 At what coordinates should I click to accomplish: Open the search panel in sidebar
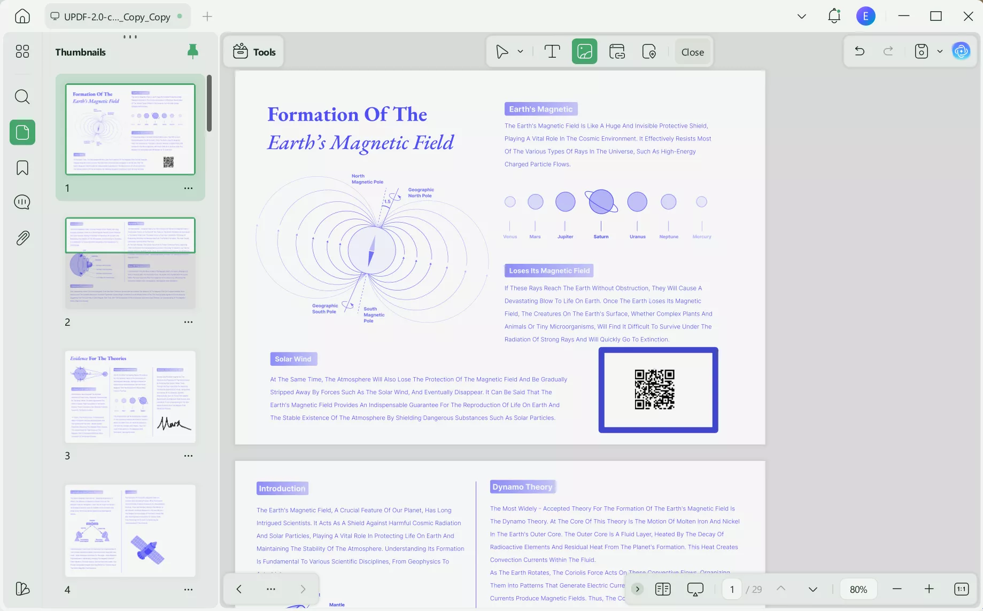coord(22,97)
